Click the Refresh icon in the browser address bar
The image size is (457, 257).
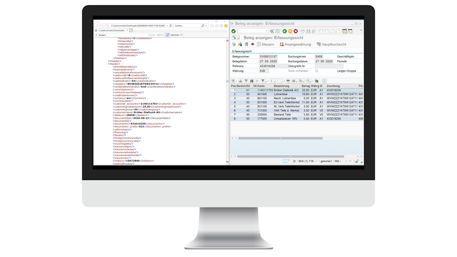click(x=170, y=25)
